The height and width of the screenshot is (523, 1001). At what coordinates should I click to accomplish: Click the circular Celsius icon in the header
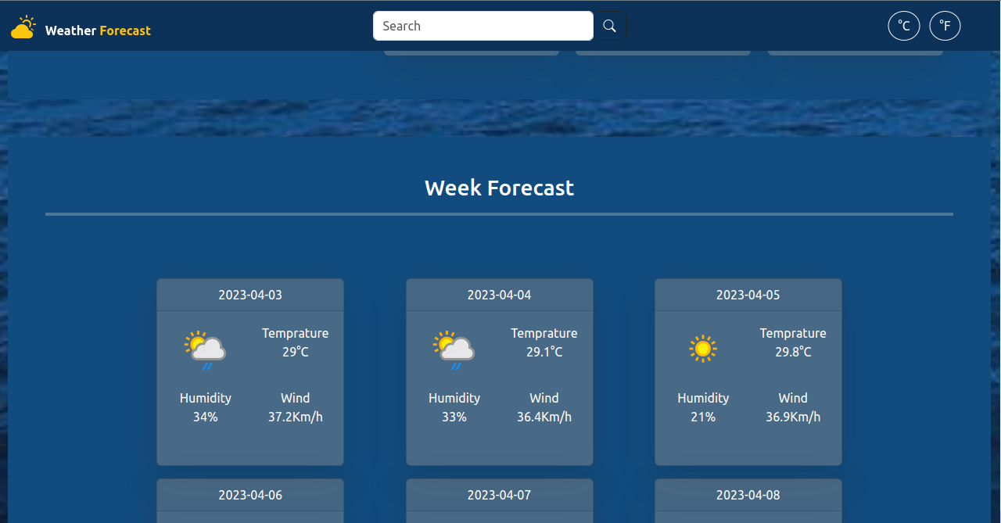click(904, 25)
